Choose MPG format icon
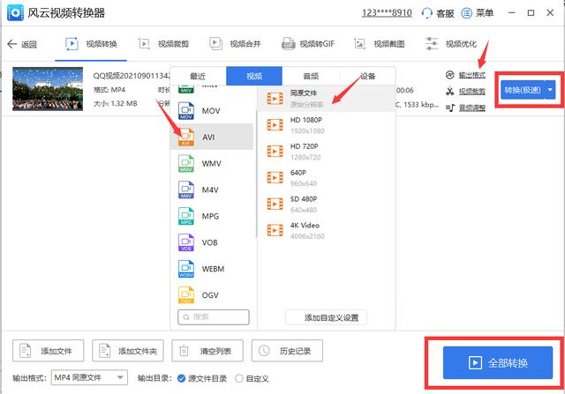 tap(186, 216)
